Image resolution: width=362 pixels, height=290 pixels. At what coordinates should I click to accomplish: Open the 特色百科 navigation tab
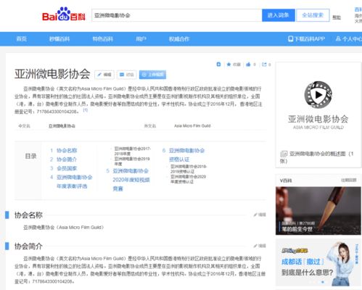click(x=103, y=39)
